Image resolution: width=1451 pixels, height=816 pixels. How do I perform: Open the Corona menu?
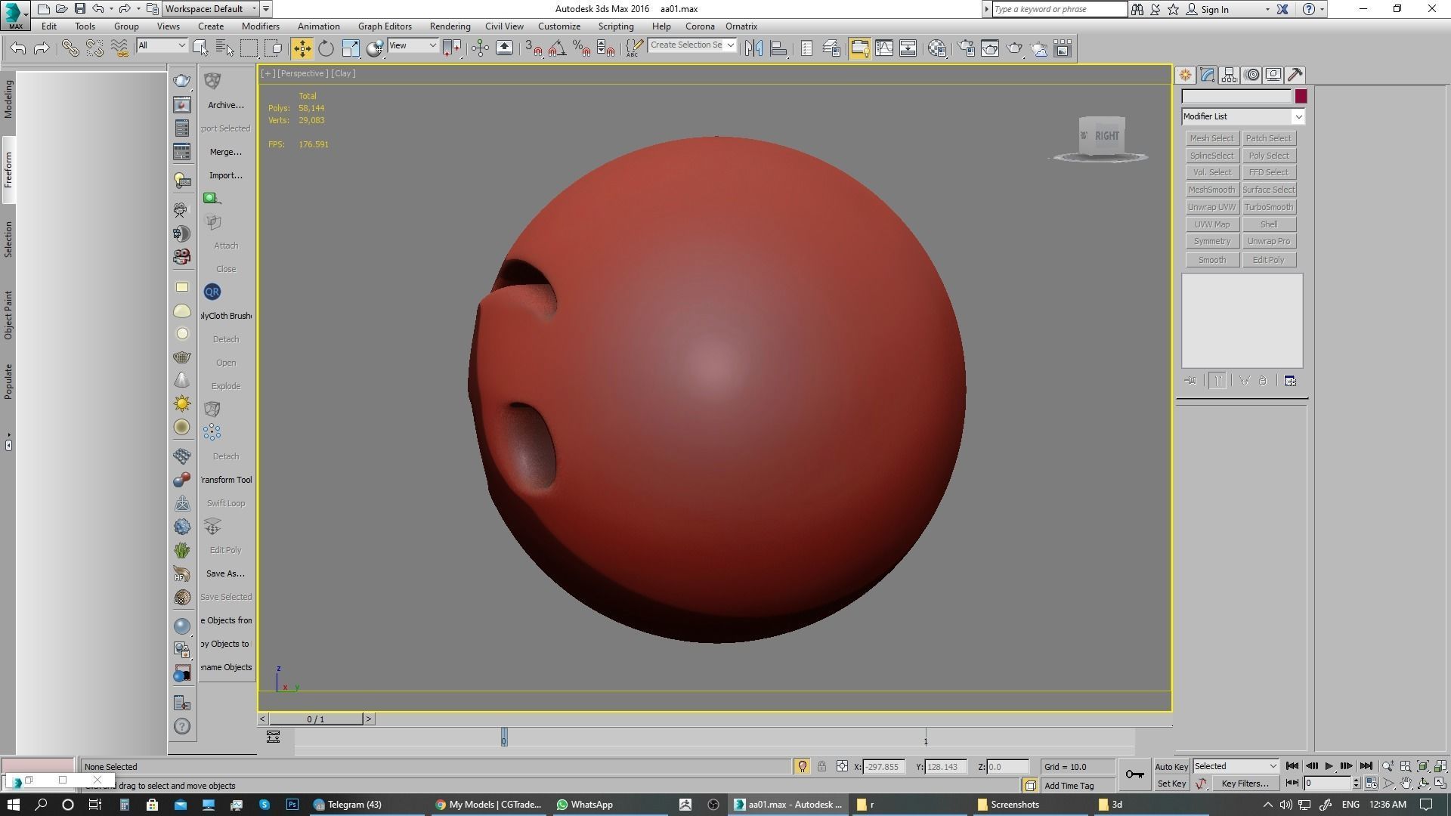point(700,26)
